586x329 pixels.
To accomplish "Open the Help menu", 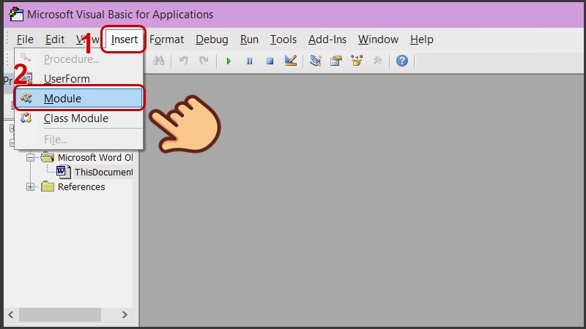I will [x=422, y=39].
